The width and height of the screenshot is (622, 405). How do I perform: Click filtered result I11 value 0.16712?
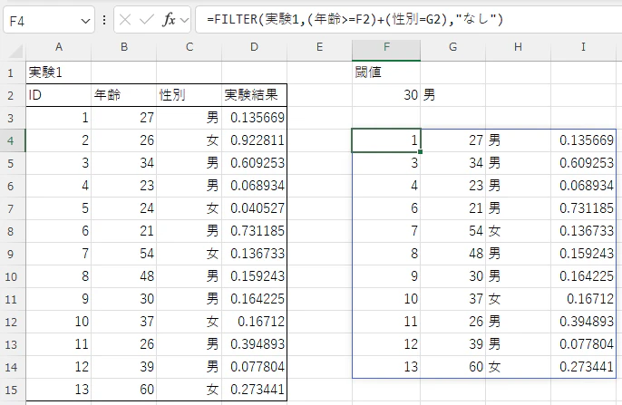[x=583, y=299]
